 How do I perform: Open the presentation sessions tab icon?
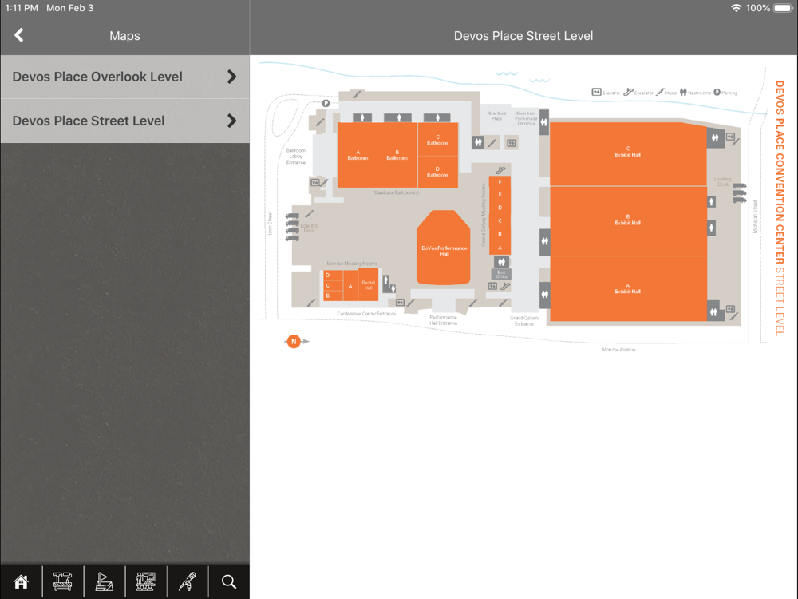click(x=145, y=581)
